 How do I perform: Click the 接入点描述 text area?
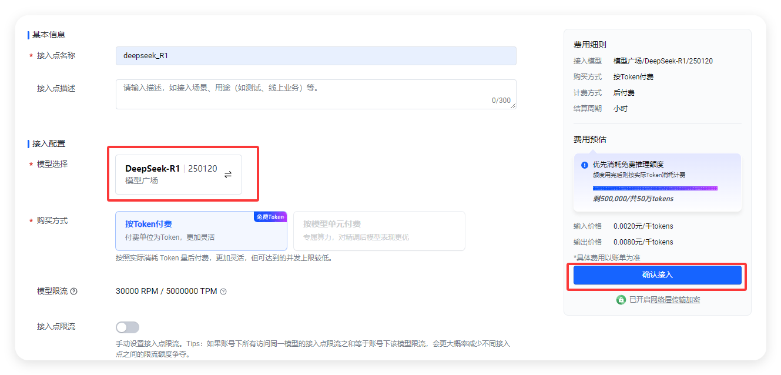(316, 94)
